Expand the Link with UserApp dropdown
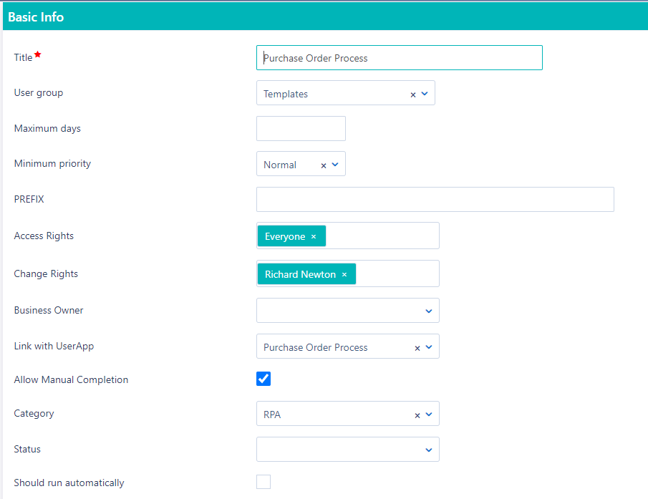The height and width of the screenshot is (499, 648). tap(429, 347)
